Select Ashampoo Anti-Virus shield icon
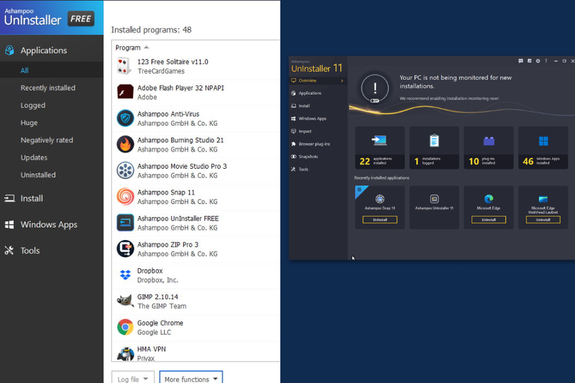 (125, 119)
